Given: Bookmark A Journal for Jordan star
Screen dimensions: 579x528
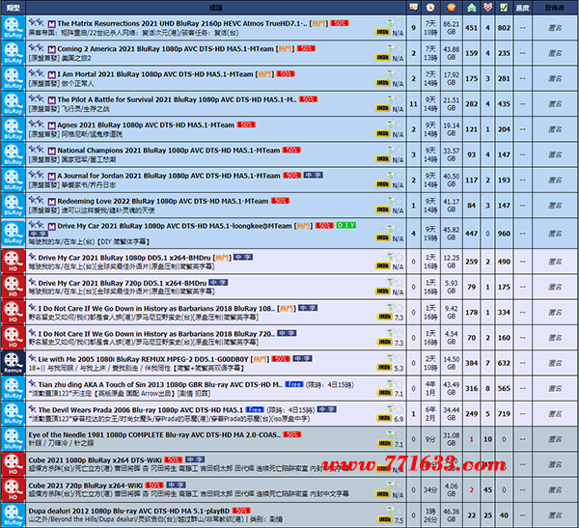Looking at the screenshot, I should pos(400,176).
